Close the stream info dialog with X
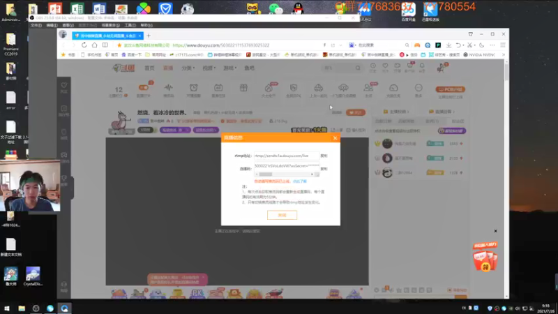 coord(335,138)
